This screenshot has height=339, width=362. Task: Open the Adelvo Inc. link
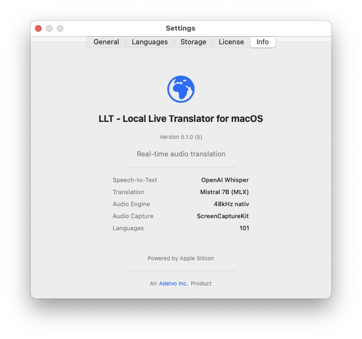173,283
